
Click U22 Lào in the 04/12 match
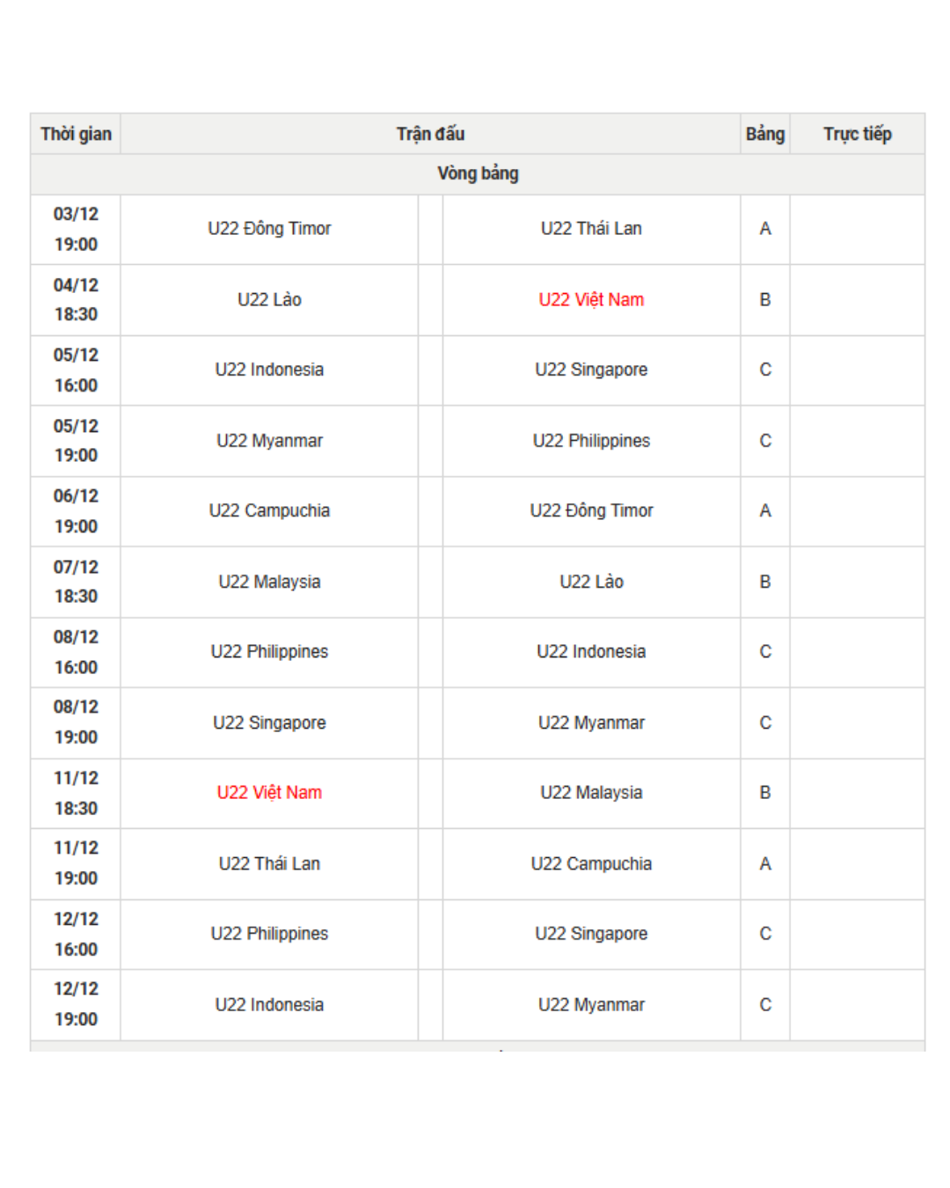pos(269,299)
